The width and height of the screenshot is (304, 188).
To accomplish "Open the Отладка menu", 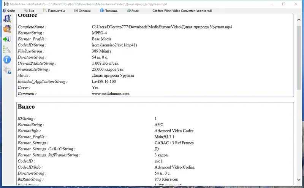I will 82,11.
